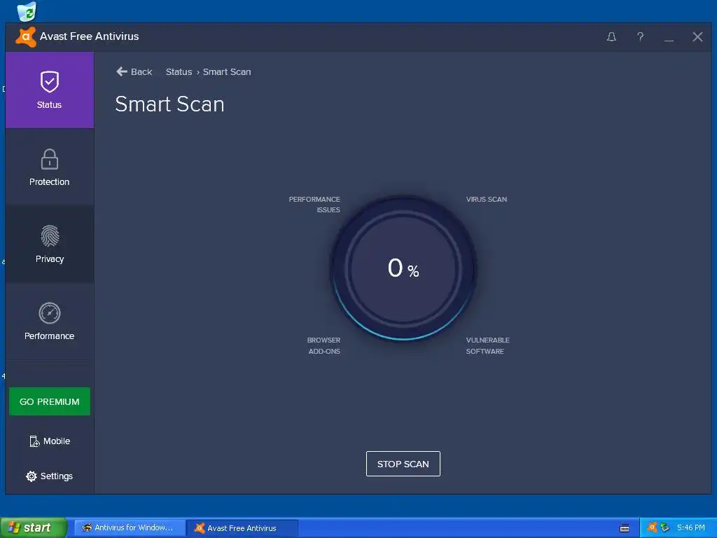Click the PERFORMANCE ISSUES label
The width and height of the screenshot is (717, 538).
coord(314,205)
